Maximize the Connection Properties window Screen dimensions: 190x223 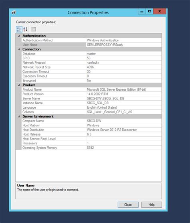150,11
